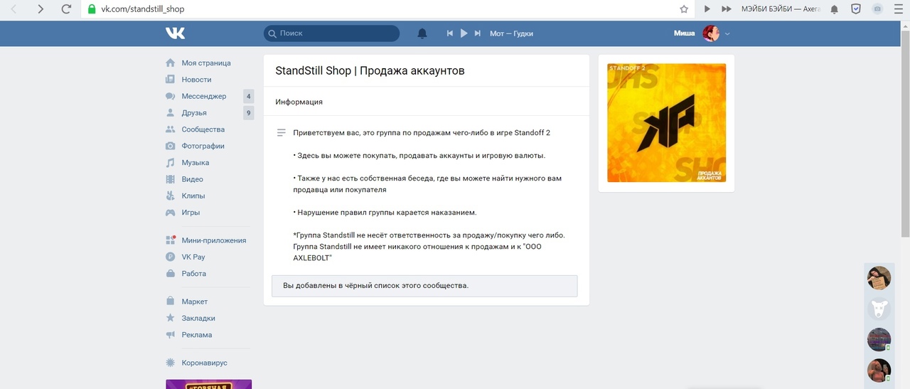Image resolution: width=910 pixels, height=389 pixels.
Task: Open the notifications bell in VK header
Action: point(422,33)
